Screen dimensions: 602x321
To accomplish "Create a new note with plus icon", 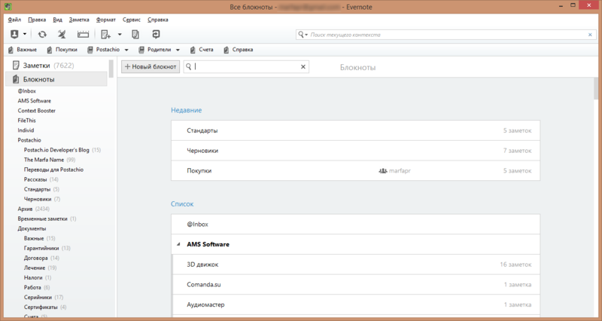I will [x=105, y=34].
